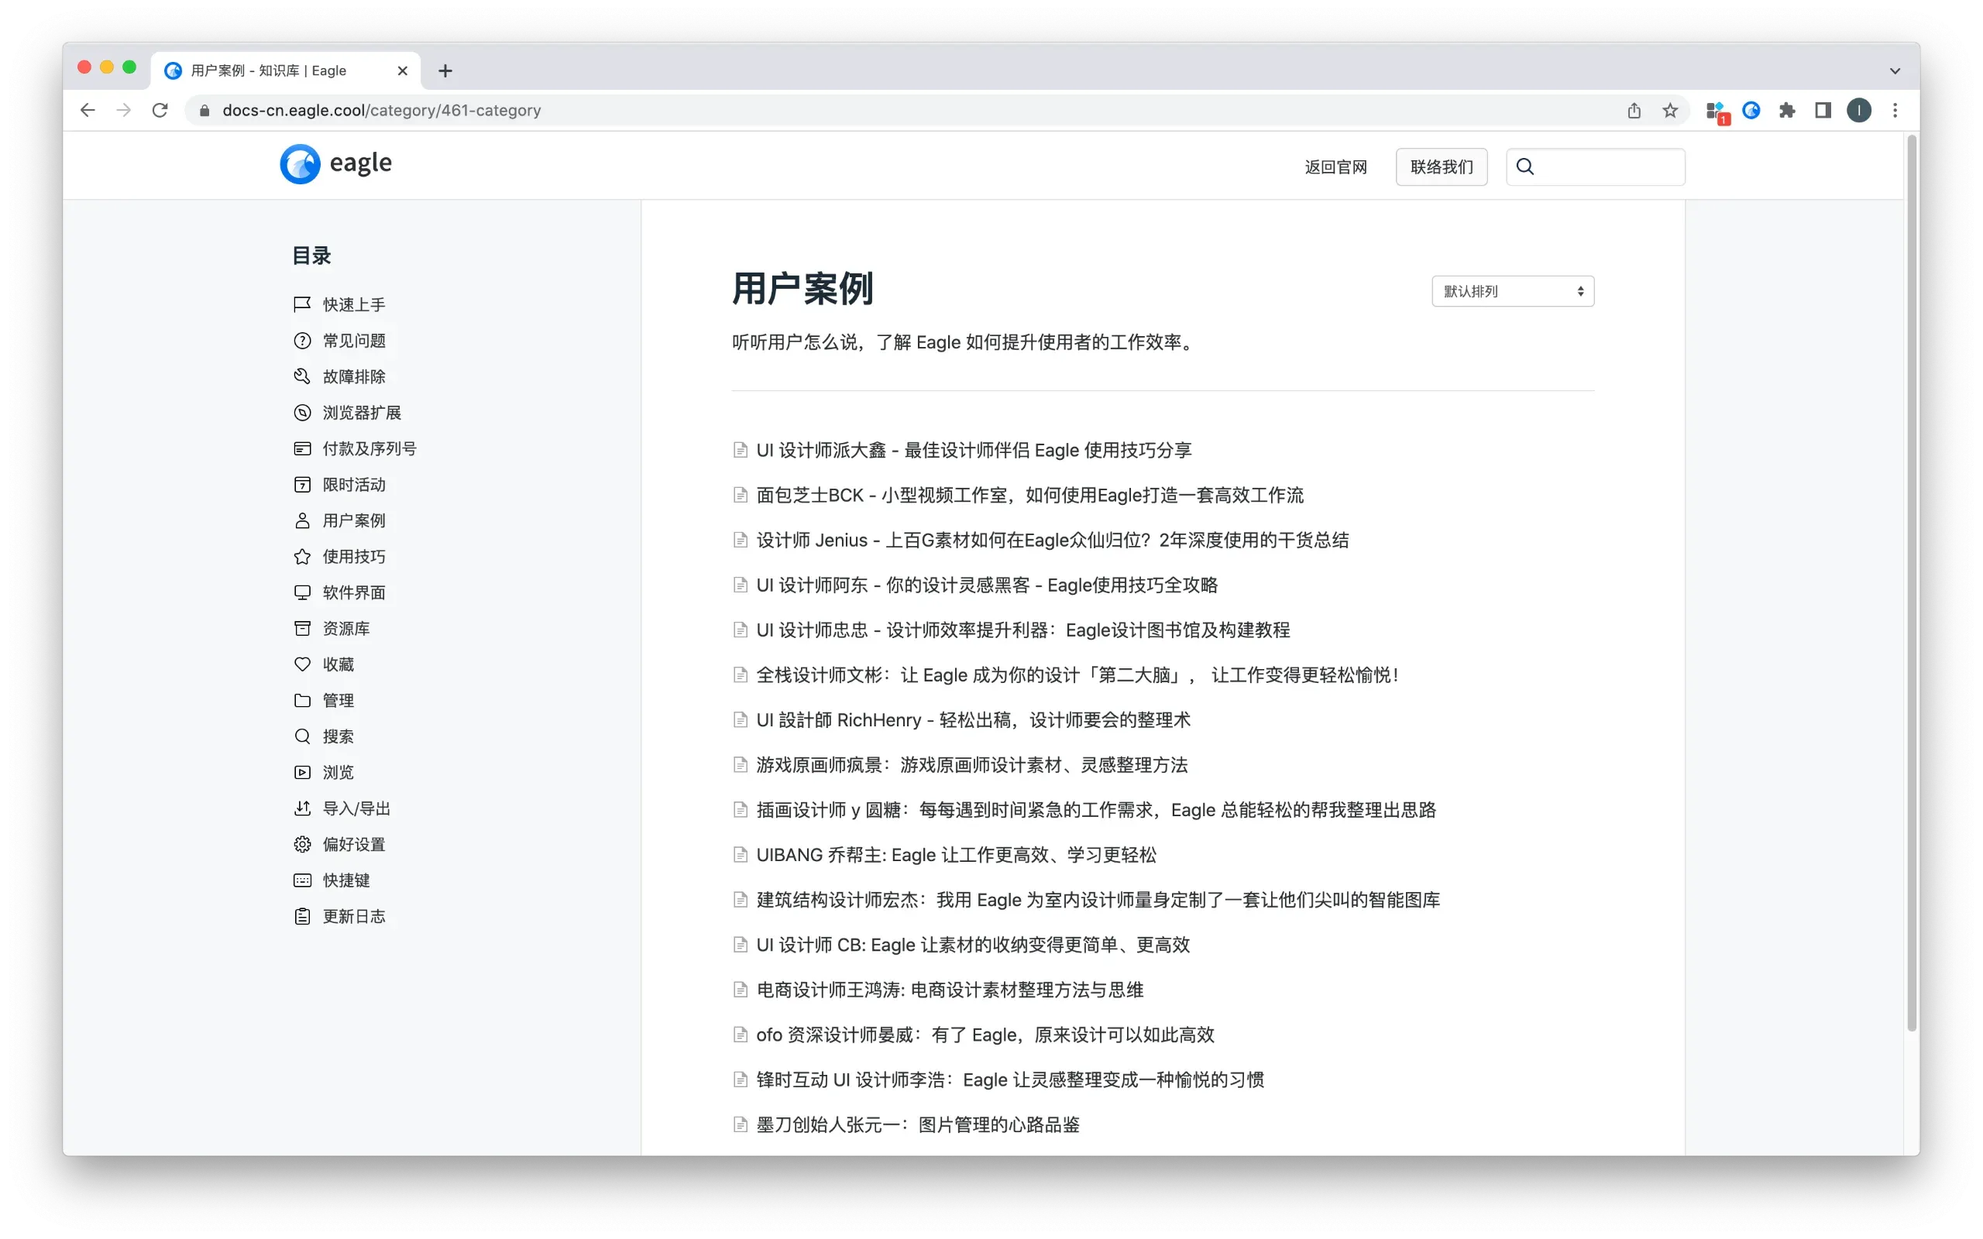1983x1239 pixels.
Task: Open a new browser tab
Action: click(445, 71)
